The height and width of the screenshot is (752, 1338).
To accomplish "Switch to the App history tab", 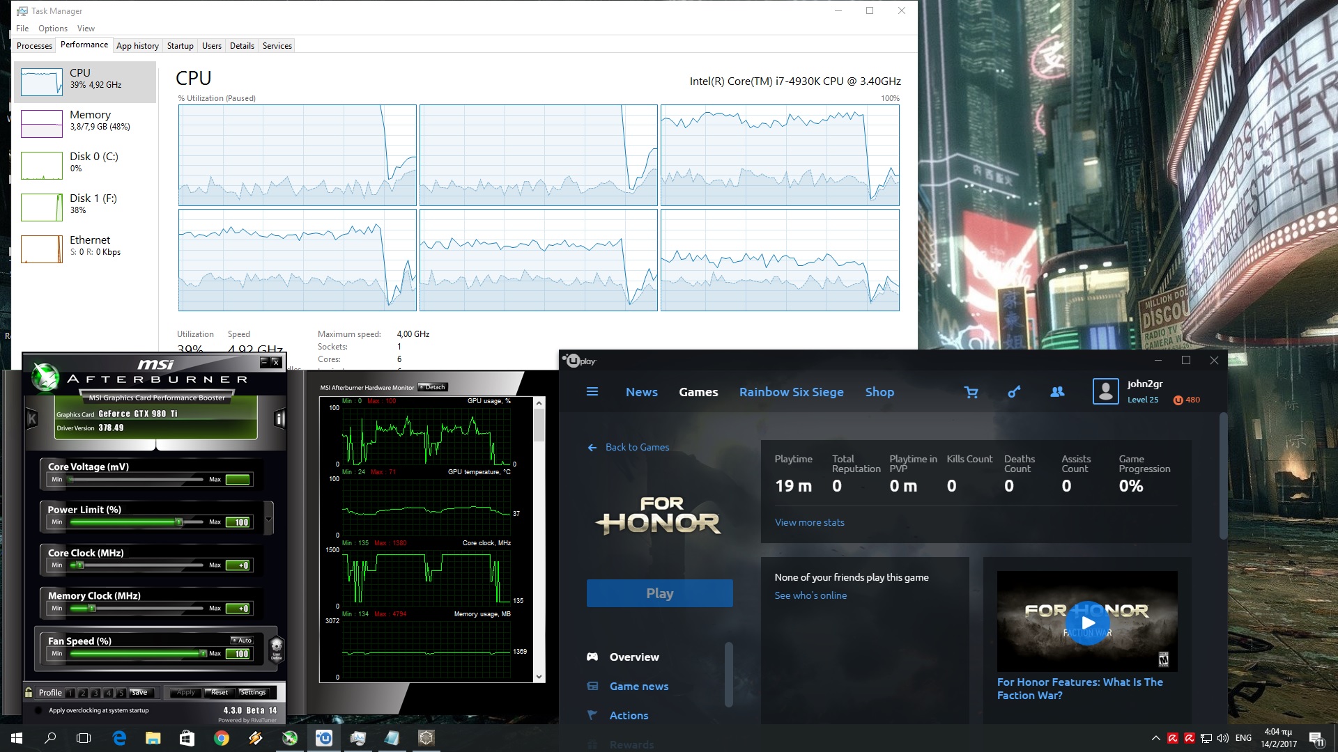I will pos(137,46).
